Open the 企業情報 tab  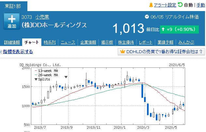pyautogui.click(x=88, y=42)
